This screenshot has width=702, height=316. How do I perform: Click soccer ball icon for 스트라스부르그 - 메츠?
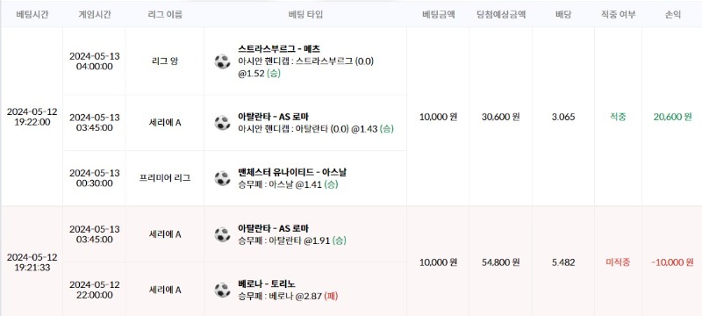point(222,61)
